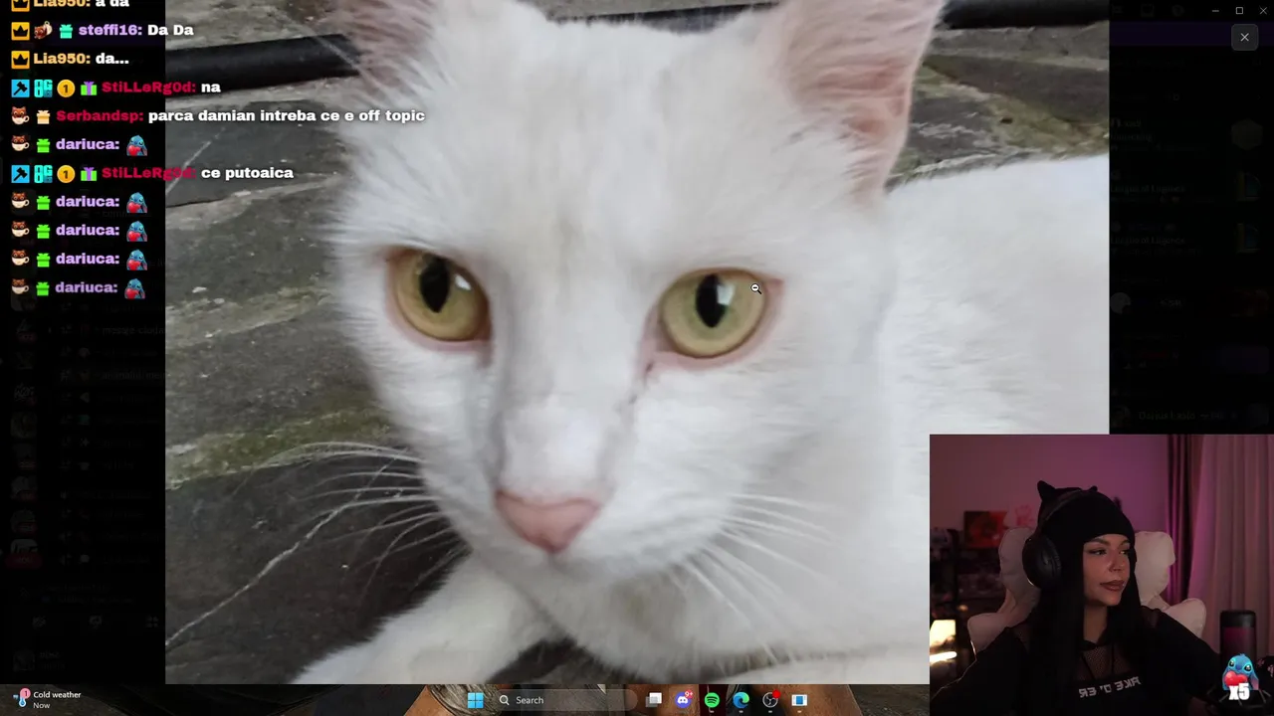Viewport: 1274px width, 716px height.
Task: Click steffi16 username in chat
Action: click(x=109, y=30)
